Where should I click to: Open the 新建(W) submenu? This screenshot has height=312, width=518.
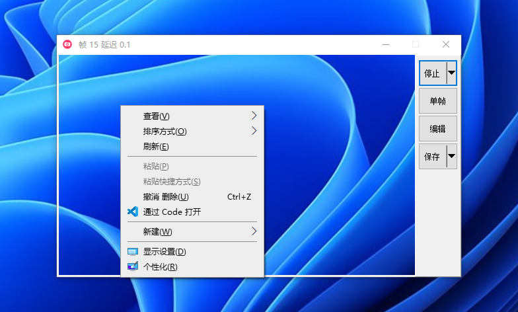point(192,231)
